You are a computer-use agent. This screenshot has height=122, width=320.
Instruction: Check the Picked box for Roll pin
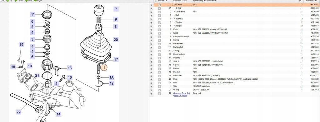pos(159,26)
